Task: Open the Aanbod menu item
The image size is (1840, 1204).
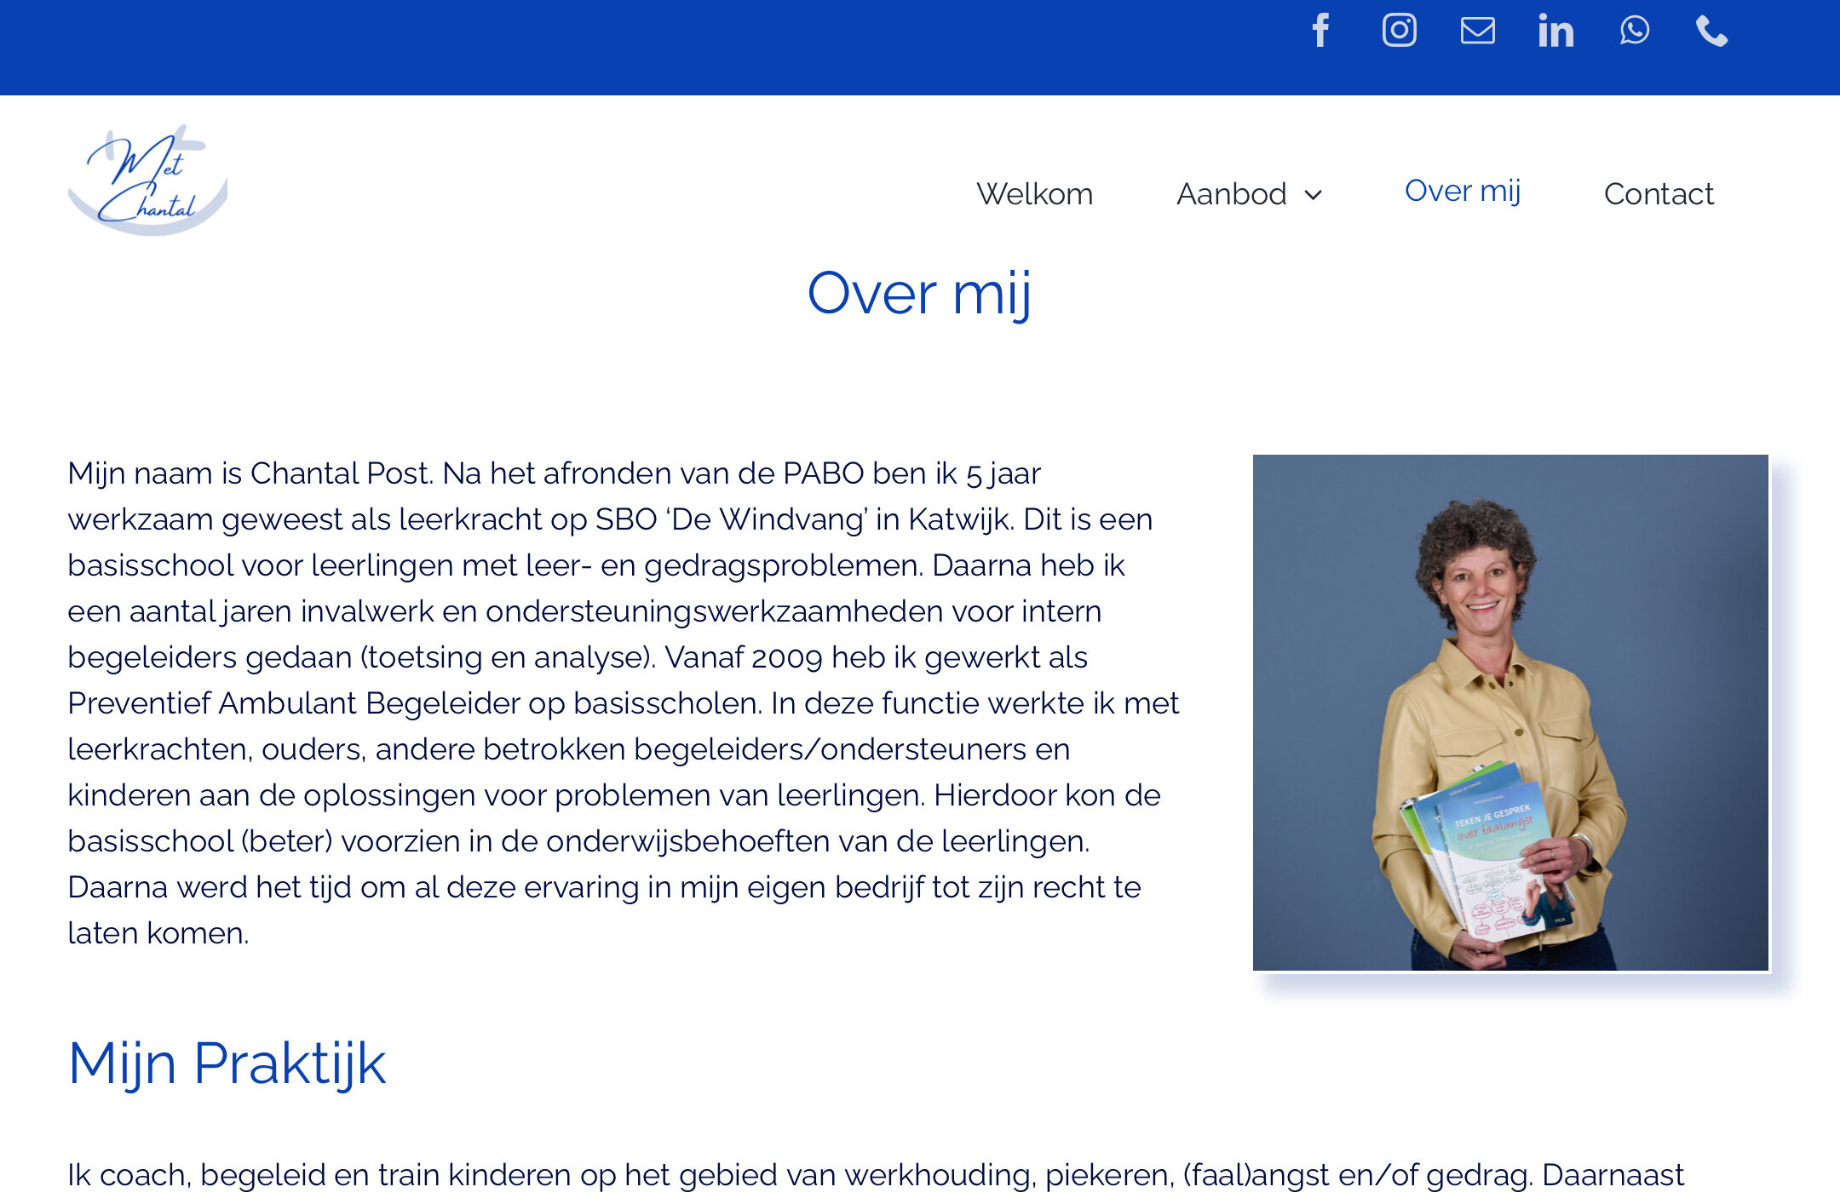Action: pyautogui.click(x=1231, y=194)
